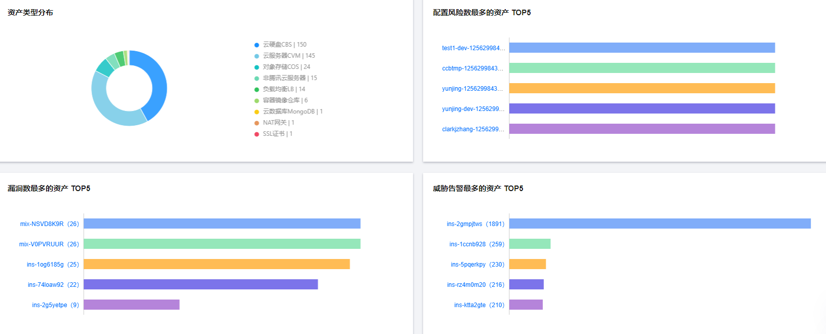Click the purple bar for clarkjzhang asset
826x334 pixels.
point(642,129)
